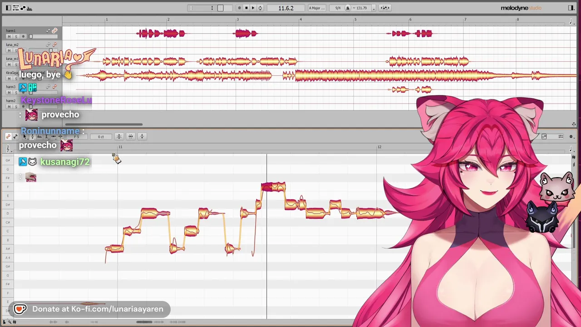Toggle the note editor edit-mode blob icon
Screen dimensions: 581x327
tap(8, 136)
